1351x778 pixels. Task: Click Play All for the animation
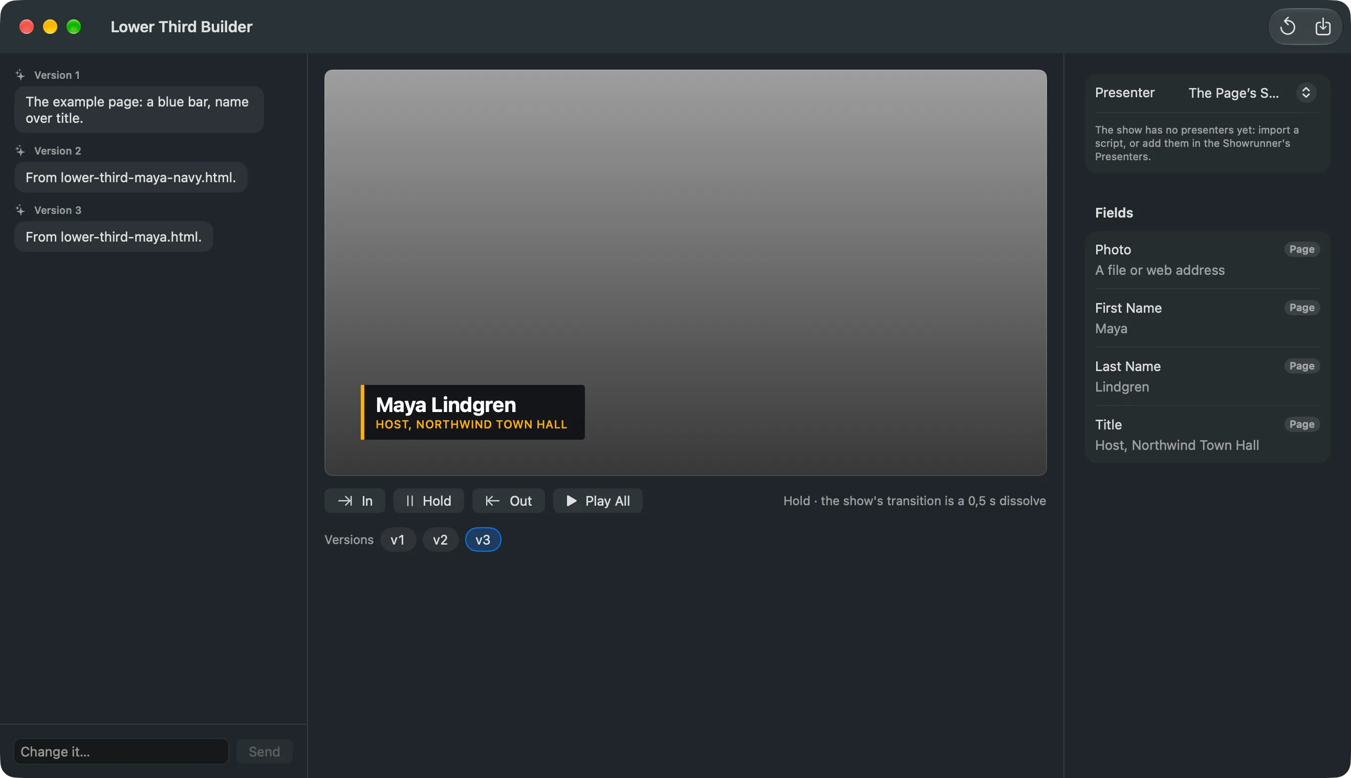[x=598, y=501]
